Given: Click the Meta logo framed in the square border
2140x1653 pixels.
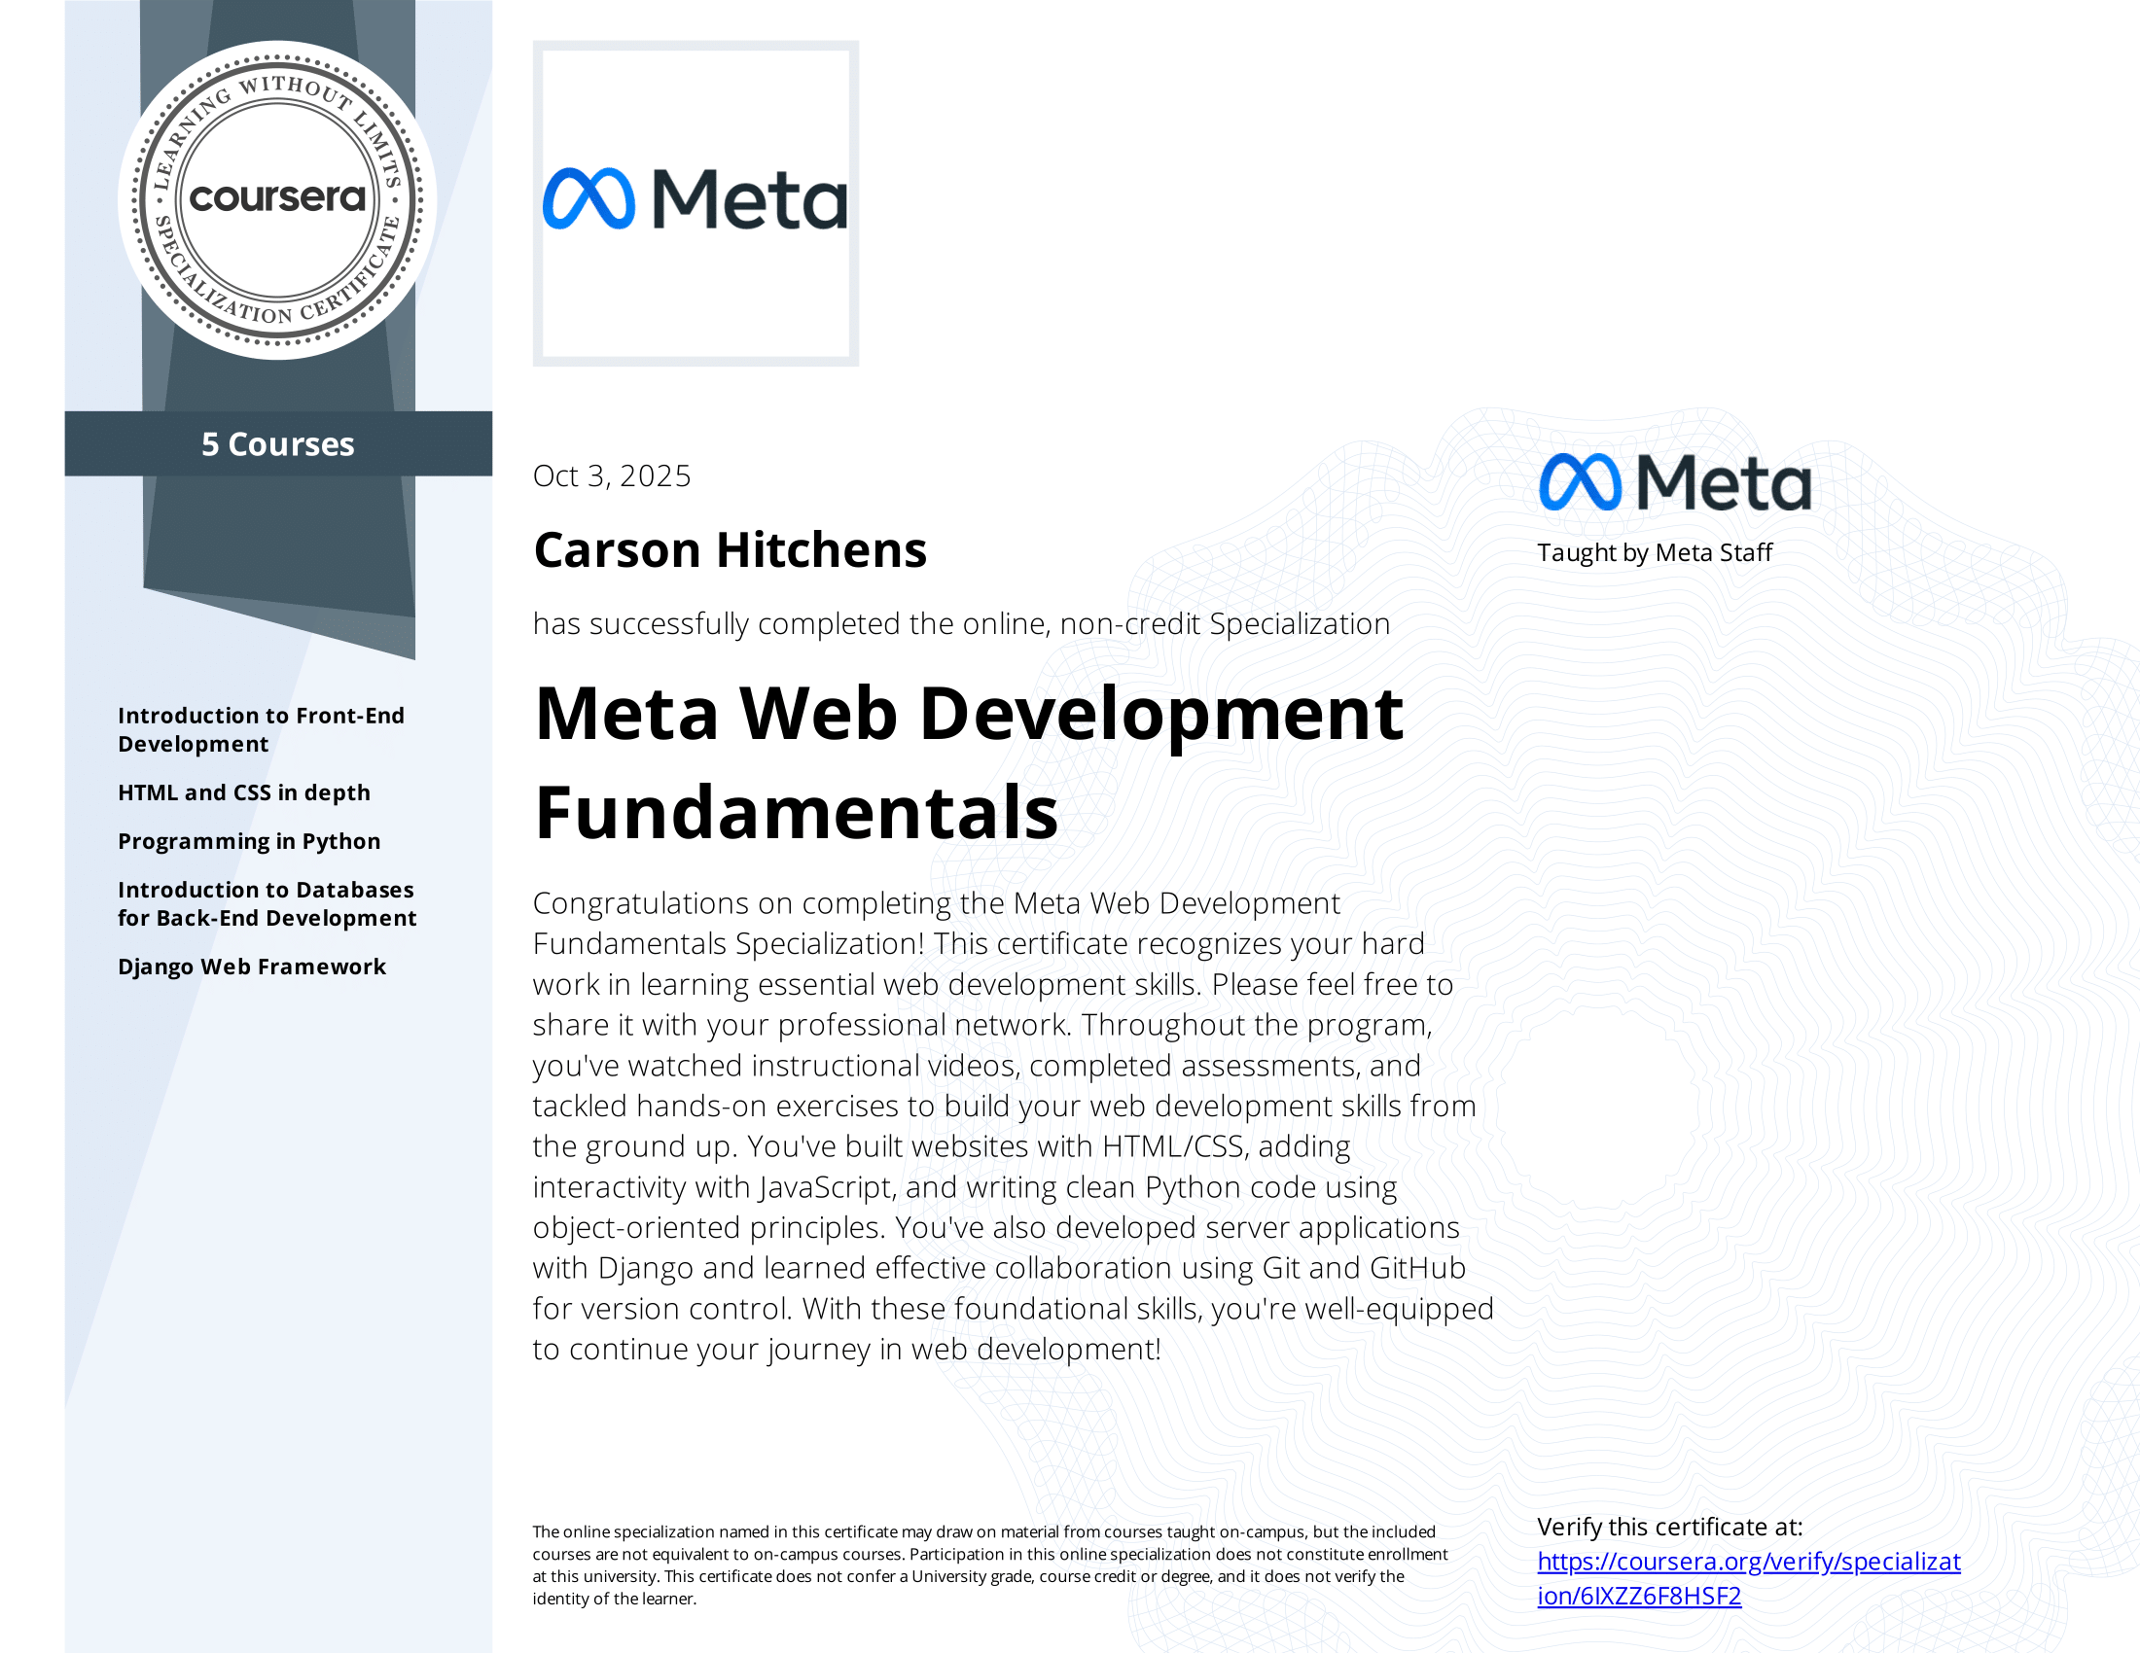Looking at the screenshot, I should pyautogui.click(x=698, y=200).
